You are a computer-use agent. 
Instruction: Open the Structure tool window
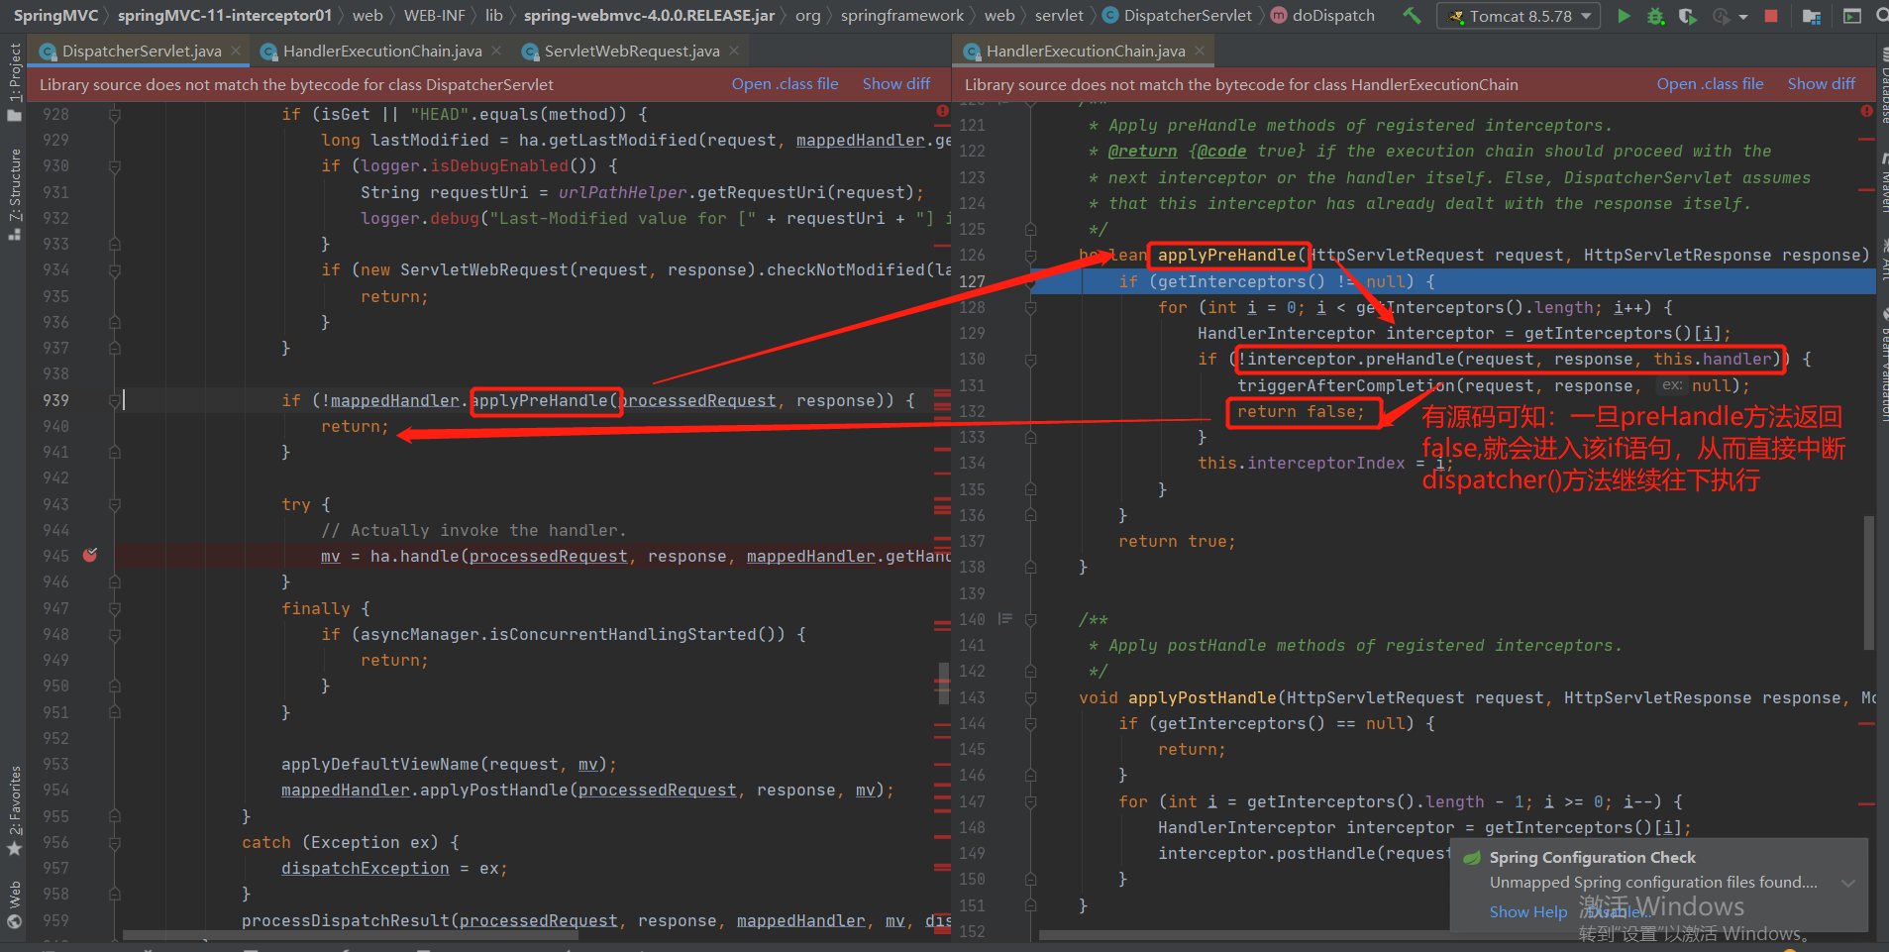(14, 194)
